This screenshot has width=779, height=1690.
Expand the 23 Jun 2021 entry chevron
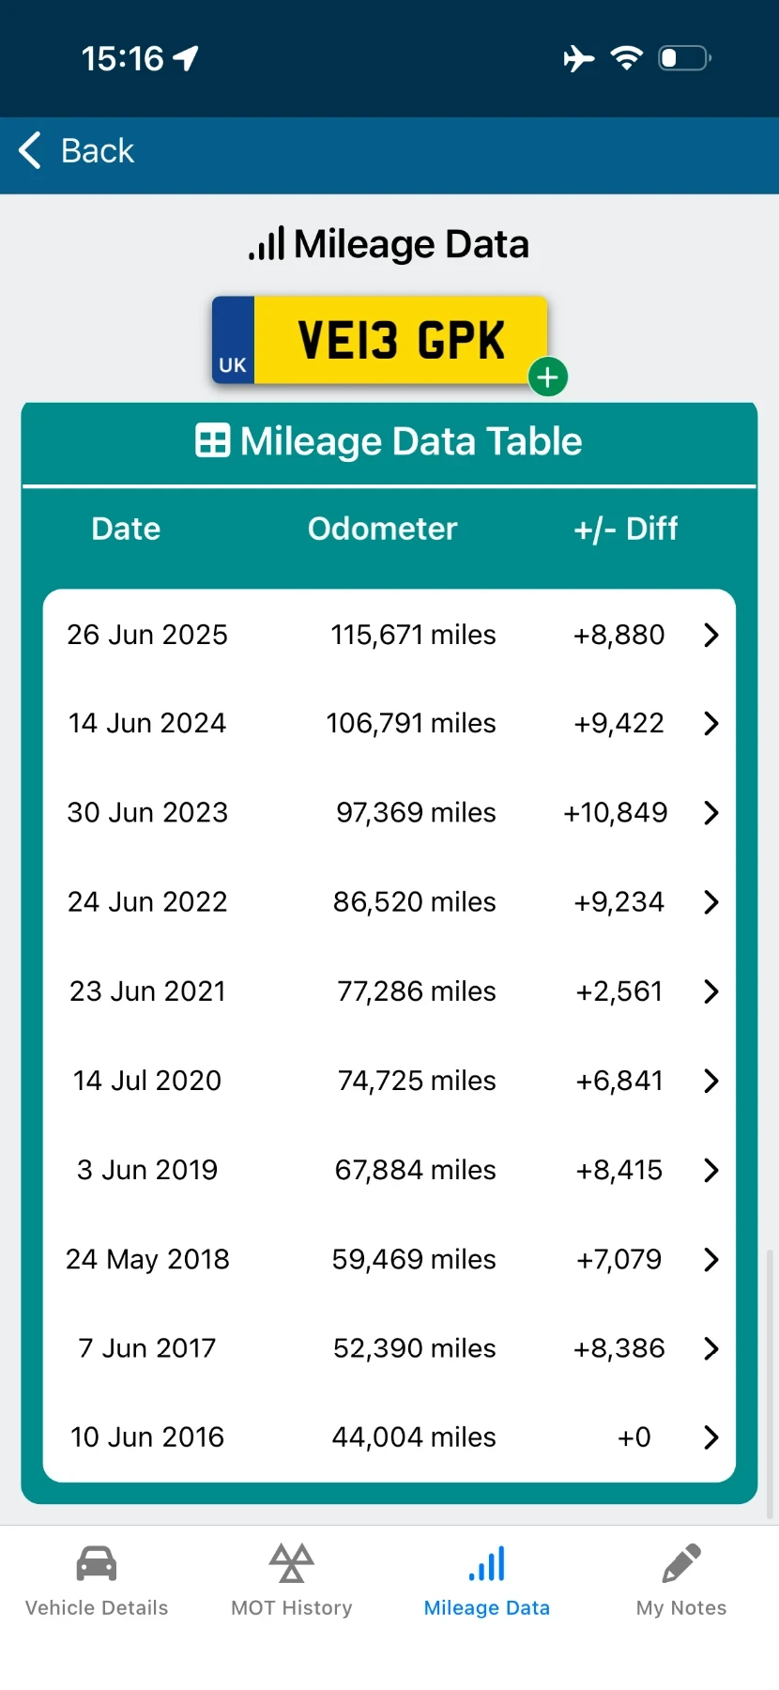tap(711, 991)
